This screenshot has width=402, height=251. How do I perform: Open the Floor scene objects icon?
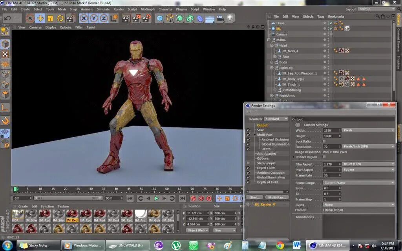(210, 18)
